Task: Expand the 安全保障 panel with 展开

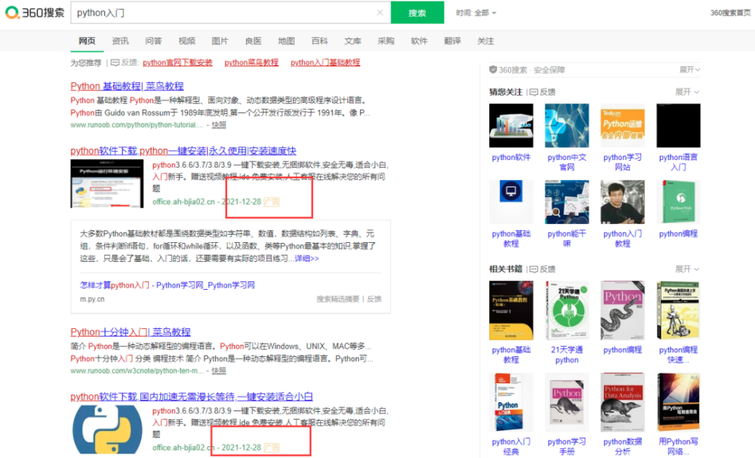Action: [x=689, y=69]
